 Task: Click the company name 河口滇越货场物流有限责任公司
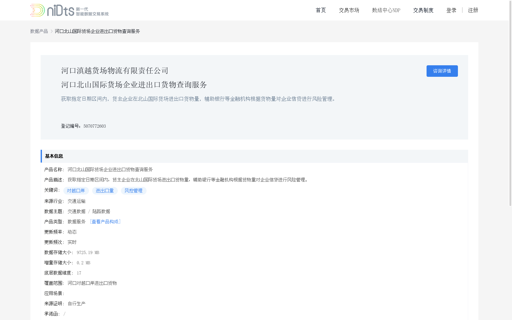pyautogui.click(x=115, y=70)
